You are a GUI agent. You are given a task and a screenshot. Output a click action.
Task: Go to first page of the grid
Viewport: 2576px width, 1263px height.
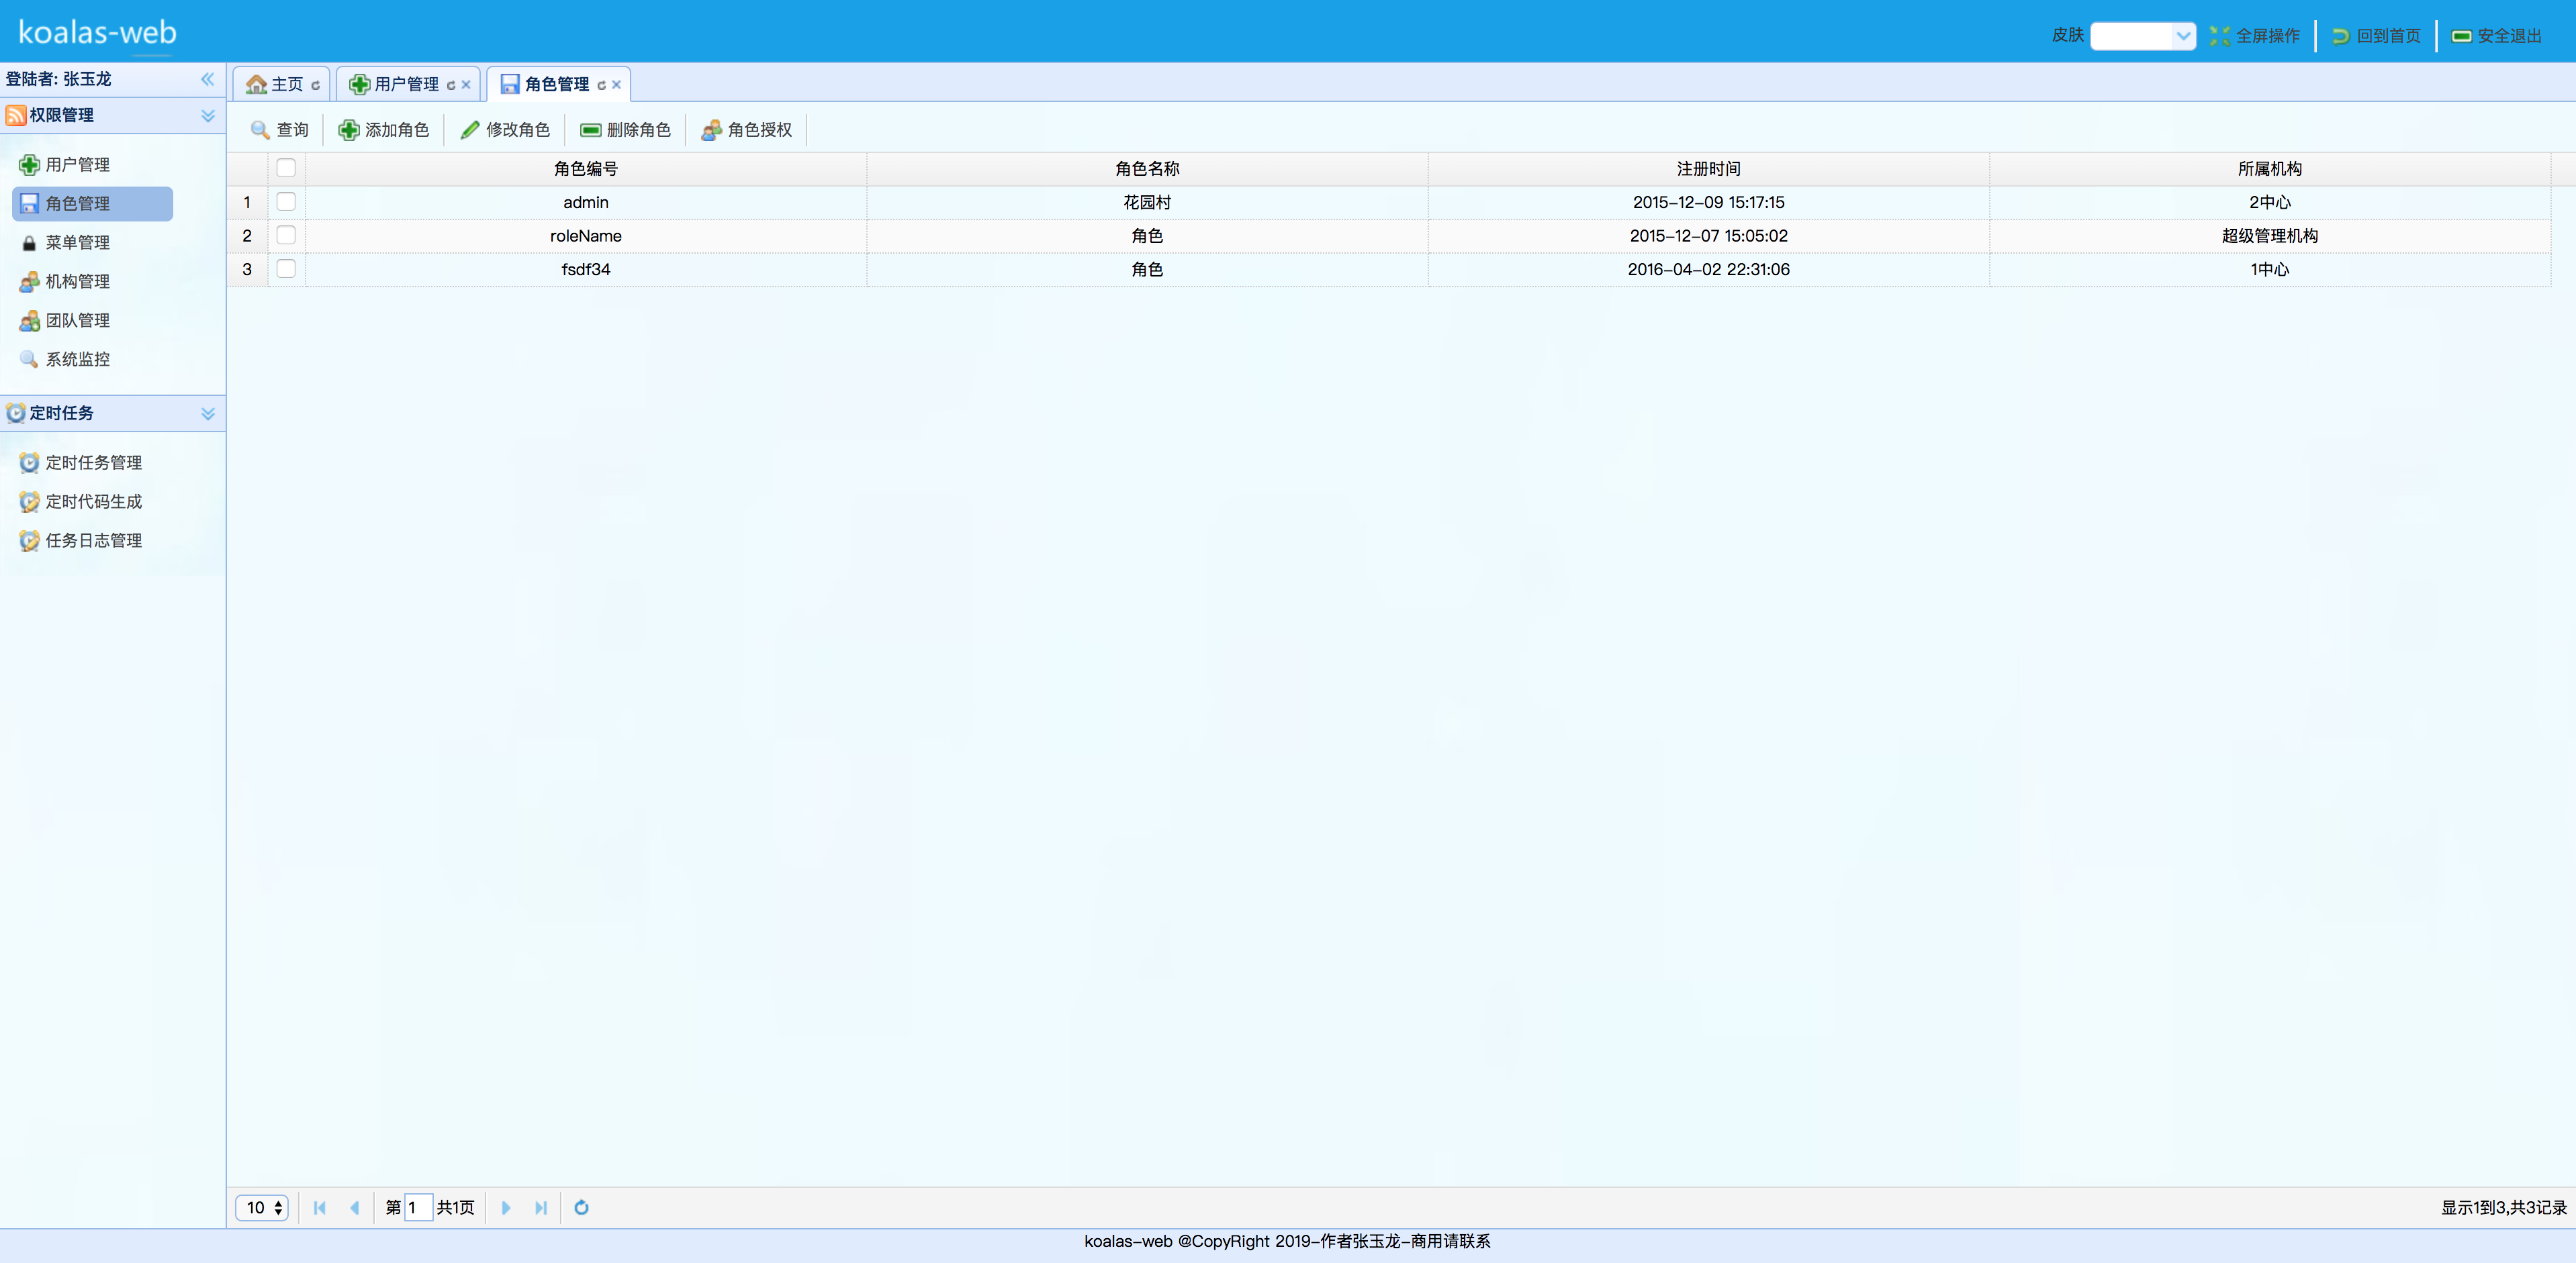coord(320,1208)
